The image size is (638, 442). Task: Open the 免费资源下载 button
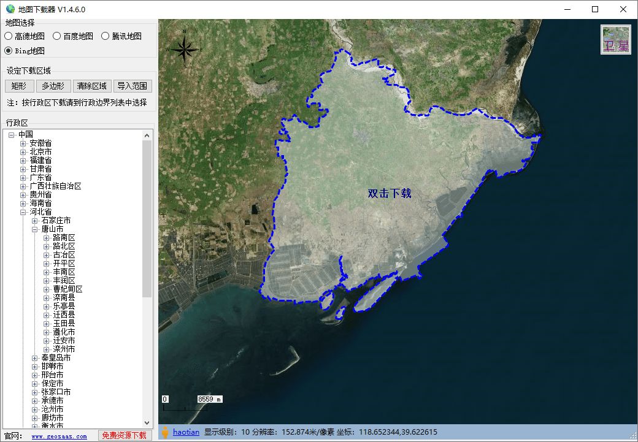[x=124, y=435]
